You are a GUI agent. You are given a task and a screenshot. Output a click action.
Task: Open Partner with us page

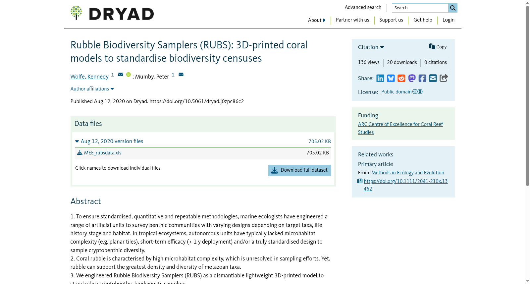point(352,20)
